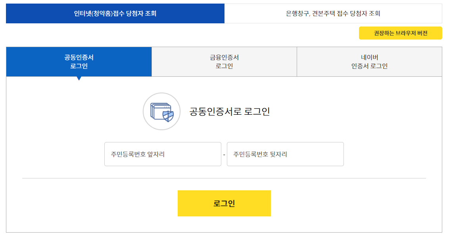Focus the 주민등록번호 앞자리 input field
Viewport: 449px width, 235px height.
(163, 154)
